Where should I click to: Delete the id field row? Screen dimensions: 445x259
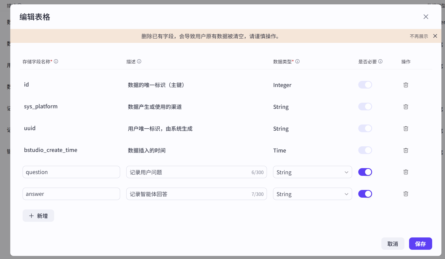pos(405,85)
